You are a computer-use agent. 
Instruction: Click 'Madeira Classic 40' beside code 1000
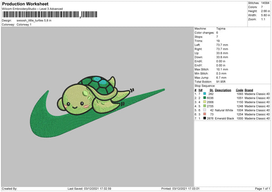(x=257, y=118)
